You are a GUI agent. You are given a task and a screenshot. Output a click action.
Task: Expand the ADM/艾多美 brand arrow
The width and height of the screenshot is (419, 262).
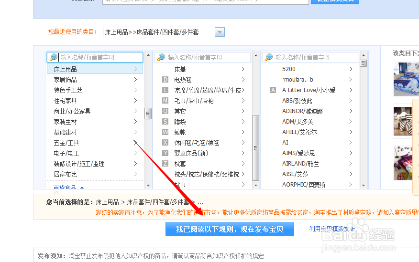(351, 122)
